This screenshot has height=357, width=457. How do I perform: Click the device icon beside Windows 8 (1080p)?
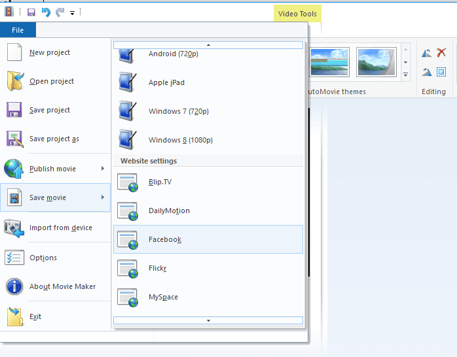128,140
